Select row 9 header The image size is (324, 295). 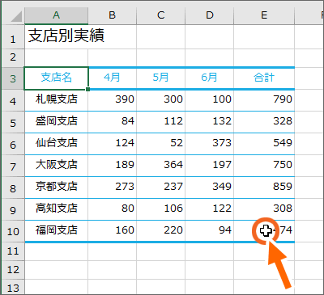click(x=13, y=209)
